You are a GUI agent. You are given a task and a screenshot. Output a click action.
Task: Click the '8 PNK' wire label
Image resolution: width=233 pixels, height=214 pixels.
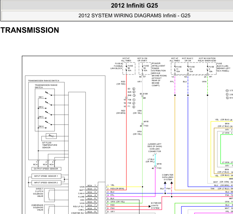pyautogui.click(x=111, y=208)
